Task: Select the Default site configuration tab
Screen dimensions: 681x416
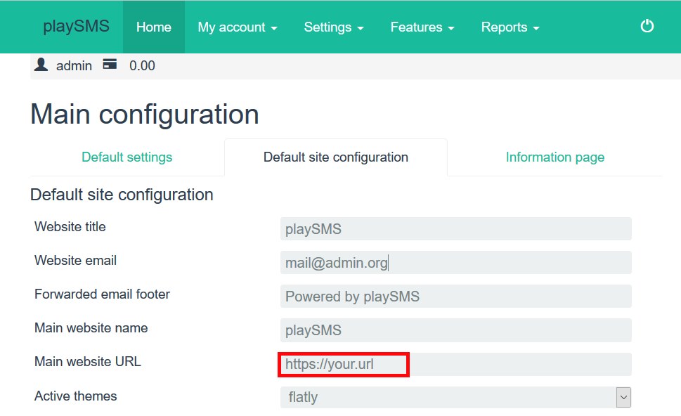Action: click(x=336, y=157)
